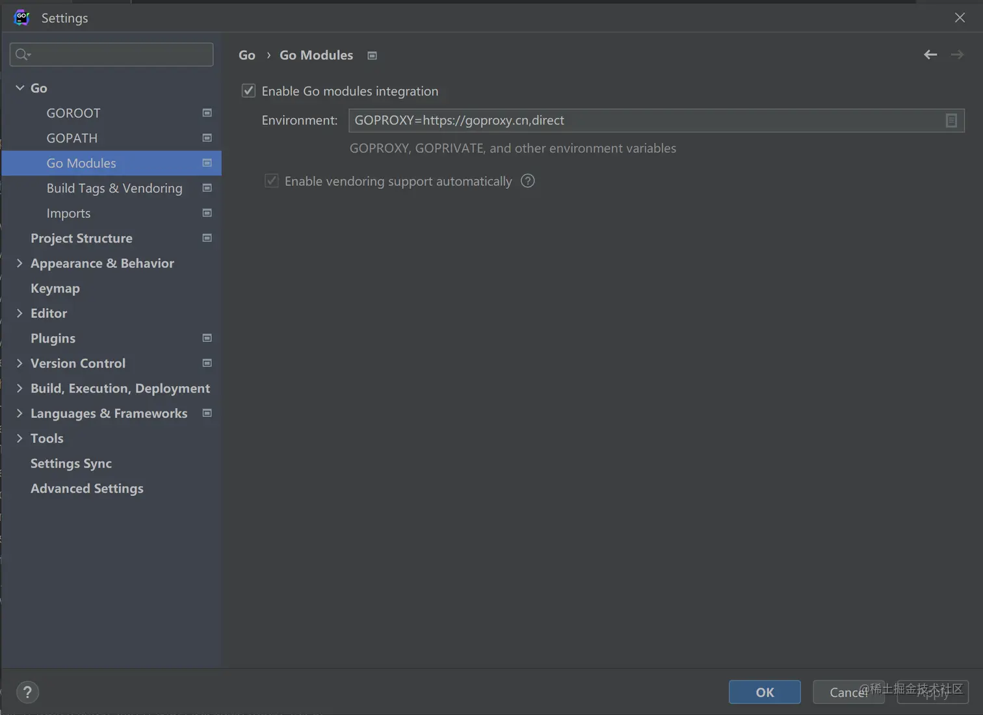Expand the Editor section
The height and width of the screenshot is (715, 983).
[20, 313]
